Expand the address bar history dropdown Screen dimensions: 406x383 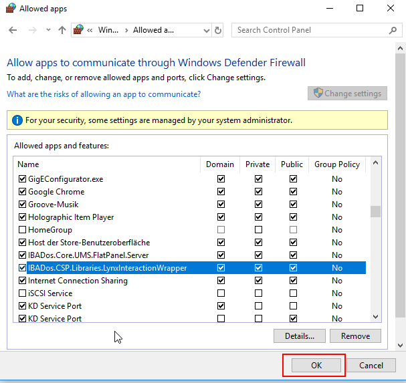coord(207,31)
